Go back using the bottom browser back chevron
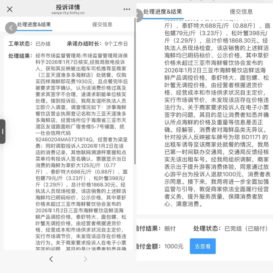This screenshot has width=273, height=273. click(x=51, y=259)
